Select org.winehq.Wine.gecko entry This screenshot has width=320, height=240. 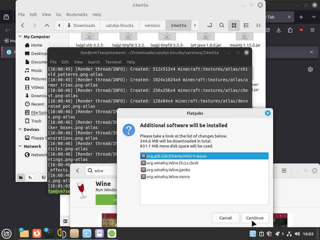pyautogui.click(x=204, y=170)
